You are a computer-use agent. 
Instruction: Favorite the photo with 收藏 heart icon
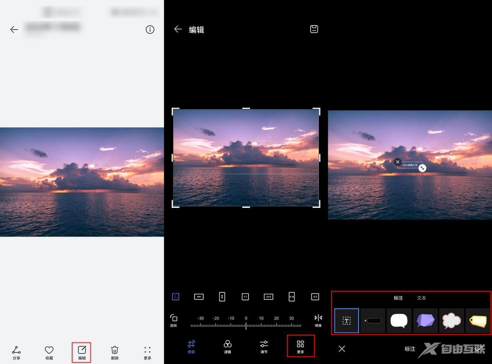click(x=49, y=352)
